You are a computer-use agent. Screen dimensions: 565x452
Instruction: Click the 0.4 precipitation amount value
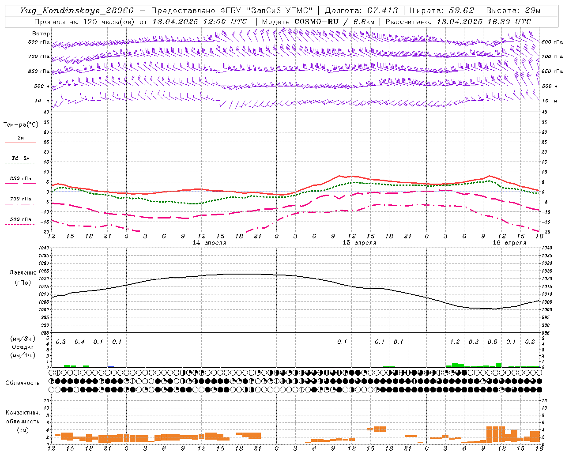[79, 342]
